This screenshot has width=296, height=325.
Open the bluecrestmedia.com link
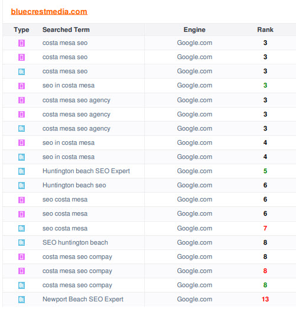pyautogui.click(x=49, y=12)
